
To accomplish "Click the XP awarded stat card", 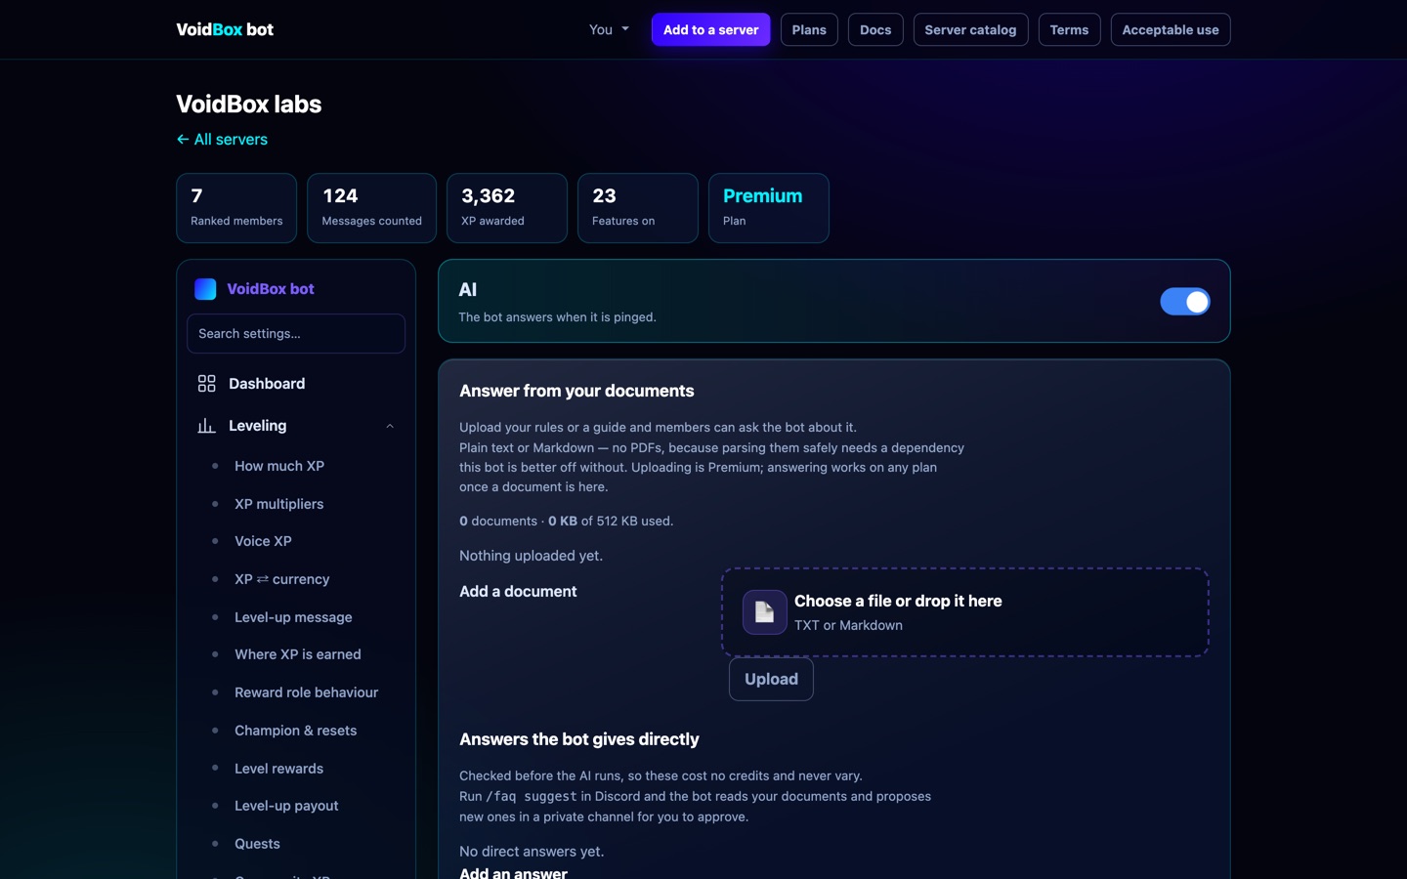I will pyautogui.click(x=507, y=208).
